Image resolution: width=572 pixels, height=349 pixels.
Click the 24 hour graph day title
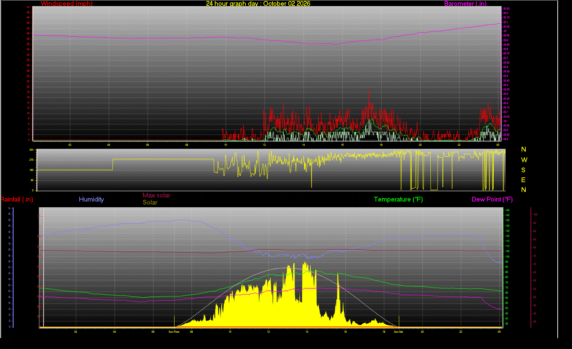click(x=258, y=4)
